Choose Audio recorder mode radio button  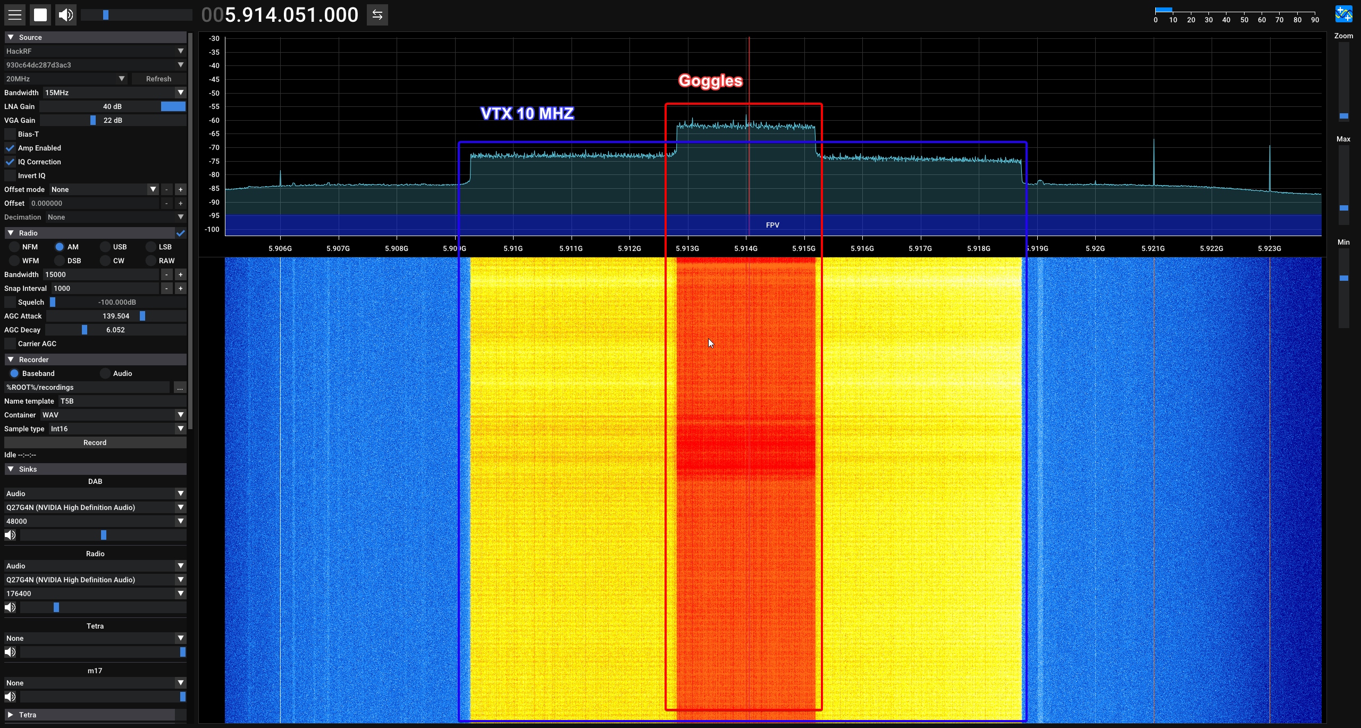pos(105,373)
